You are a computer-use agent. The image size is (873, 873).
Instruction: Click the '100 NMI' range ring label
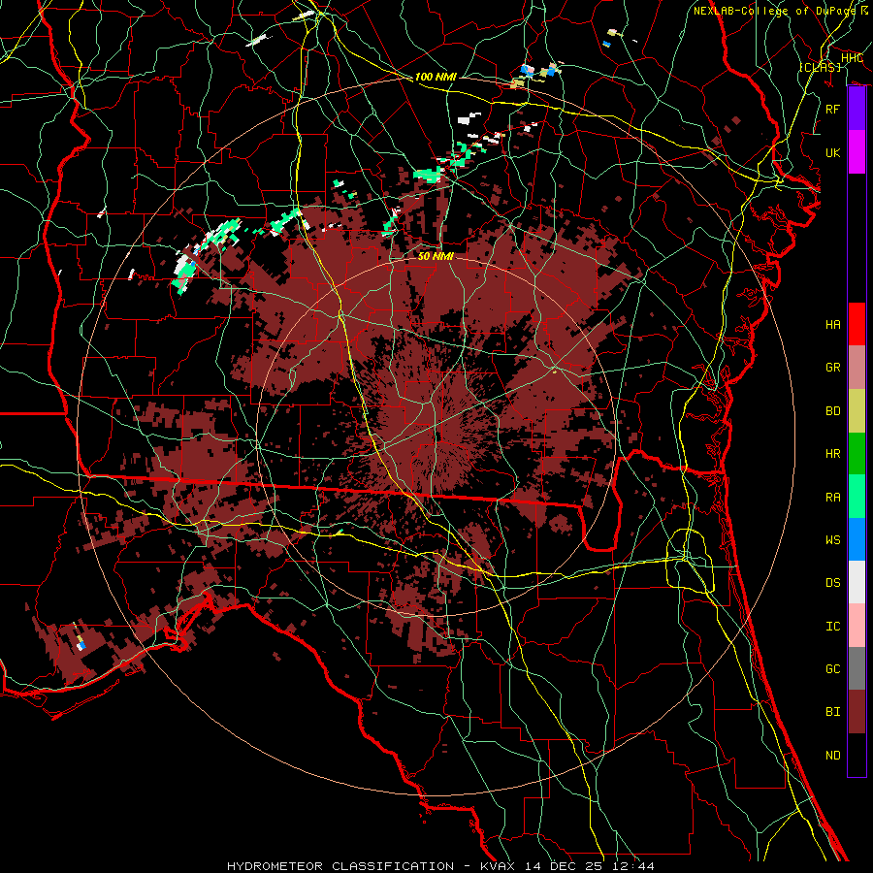(436, 77)
